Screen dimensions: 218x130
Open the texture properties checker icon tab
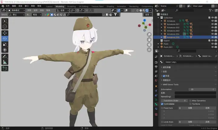tap(156, 115)
